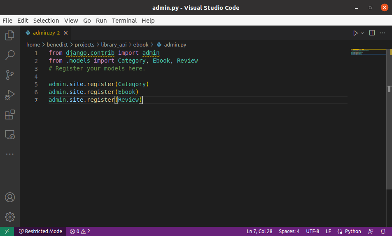392x236 pixels.
Task: Click the library_api breadcrumb segment
Action: click(114, 45)
